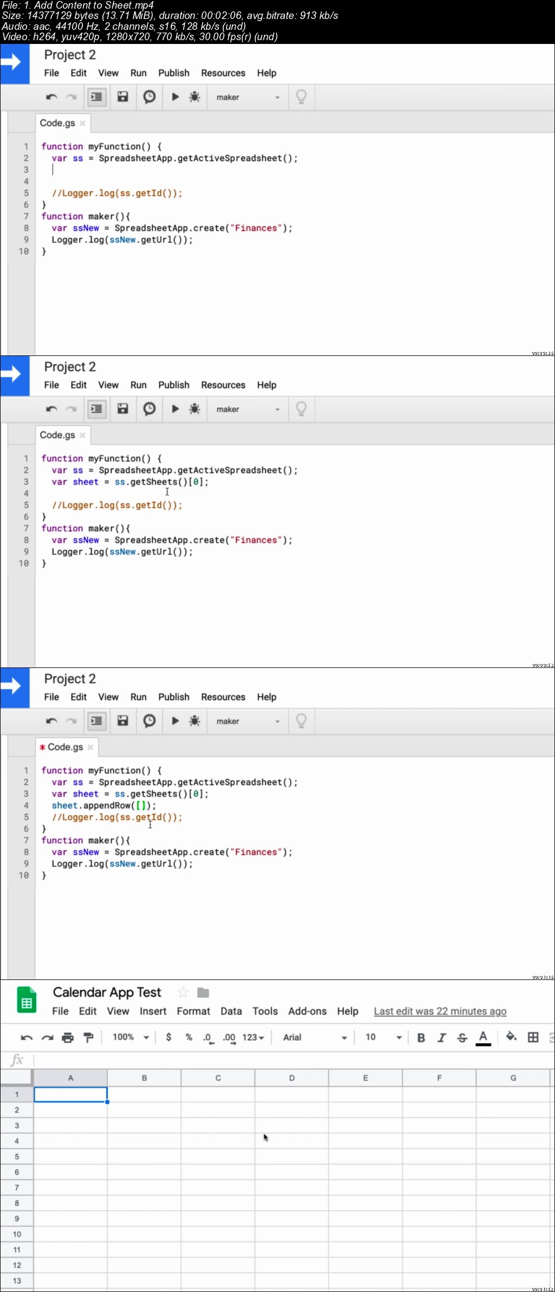Select row 5 header in the sheet
This screenshot has width=555, height=1292.
[x=17, y=1156]
